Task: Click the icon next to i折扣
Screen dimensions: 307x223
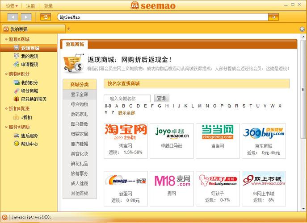Action: pos(16,117)
